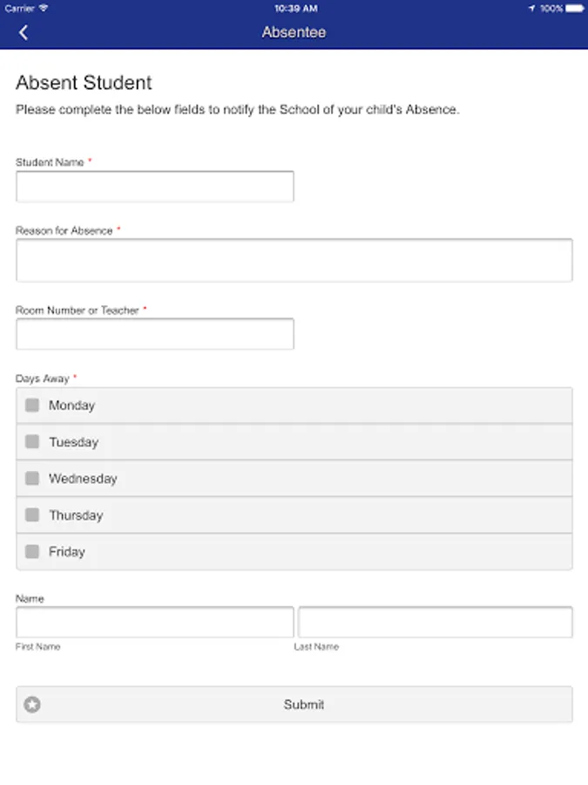The width and height of the screenshot is (588, 785).
Task: Click the Reason for Absence box
Action: tap(294, 260)
